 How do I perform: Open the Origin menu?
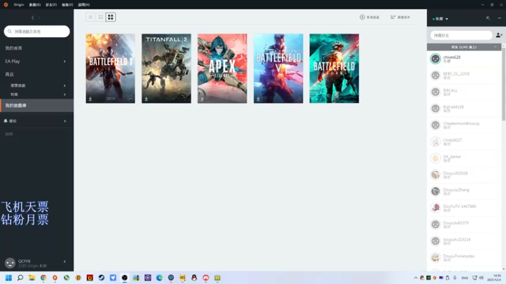coord(19,5)
